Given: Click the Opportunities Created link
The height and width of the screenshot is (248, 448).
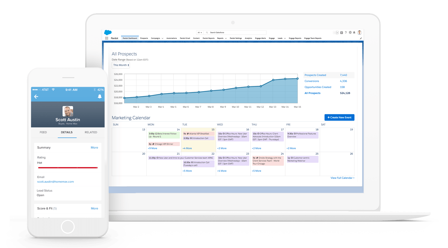Looking at the screenshot, I should (x=318, y=87).
